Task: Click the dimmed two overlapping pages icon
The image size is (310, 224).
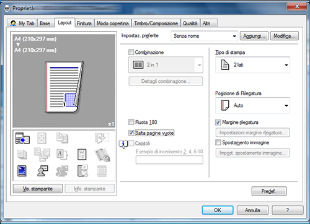Action: pyautogui.click(x=62, y=138)
